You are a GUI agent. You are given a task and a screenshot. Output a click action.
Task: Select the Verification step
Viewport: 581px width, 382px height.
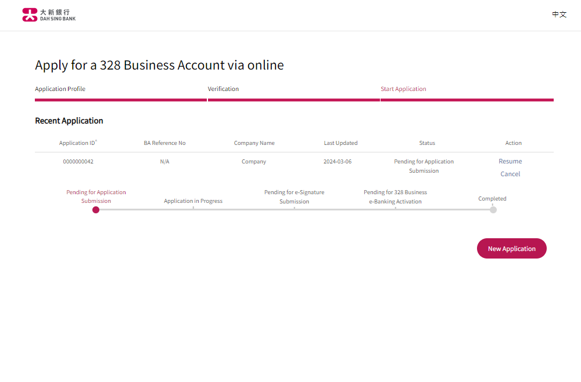tap(223, 89)
